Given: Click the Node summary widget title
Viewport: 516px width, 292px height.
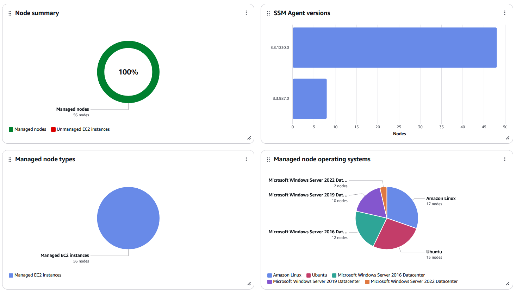Looking at the screenshot, I should click(x=37, y=13).
